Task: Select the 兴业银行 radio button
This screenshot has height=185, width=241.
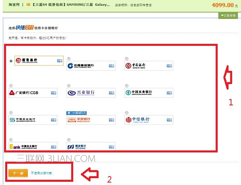Action: 69,86
